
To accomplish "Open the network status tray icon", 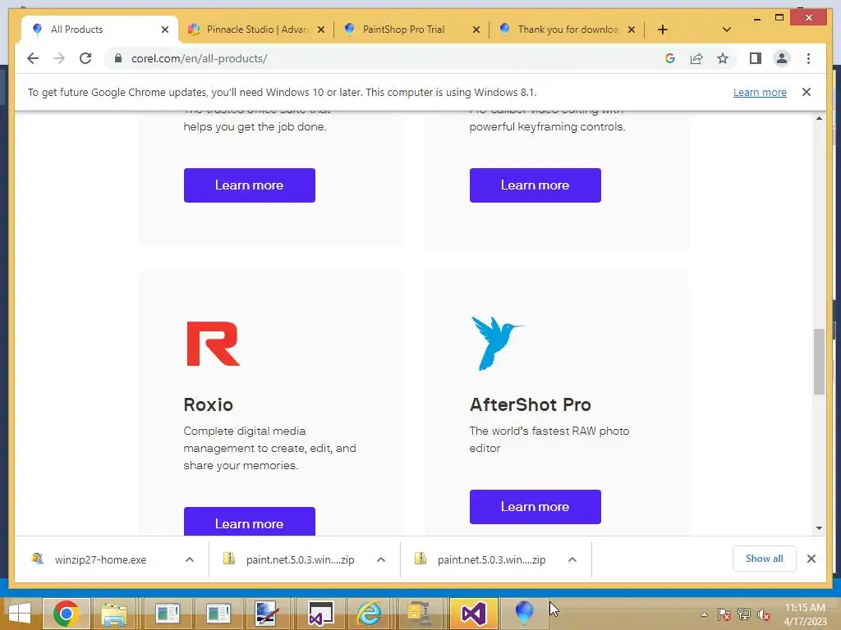I will pyautogui.click(x=744, y=614).
